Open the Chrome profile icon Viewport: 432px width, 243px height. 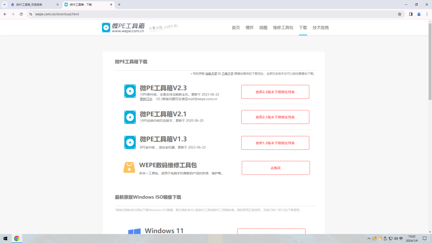[419, 14]
